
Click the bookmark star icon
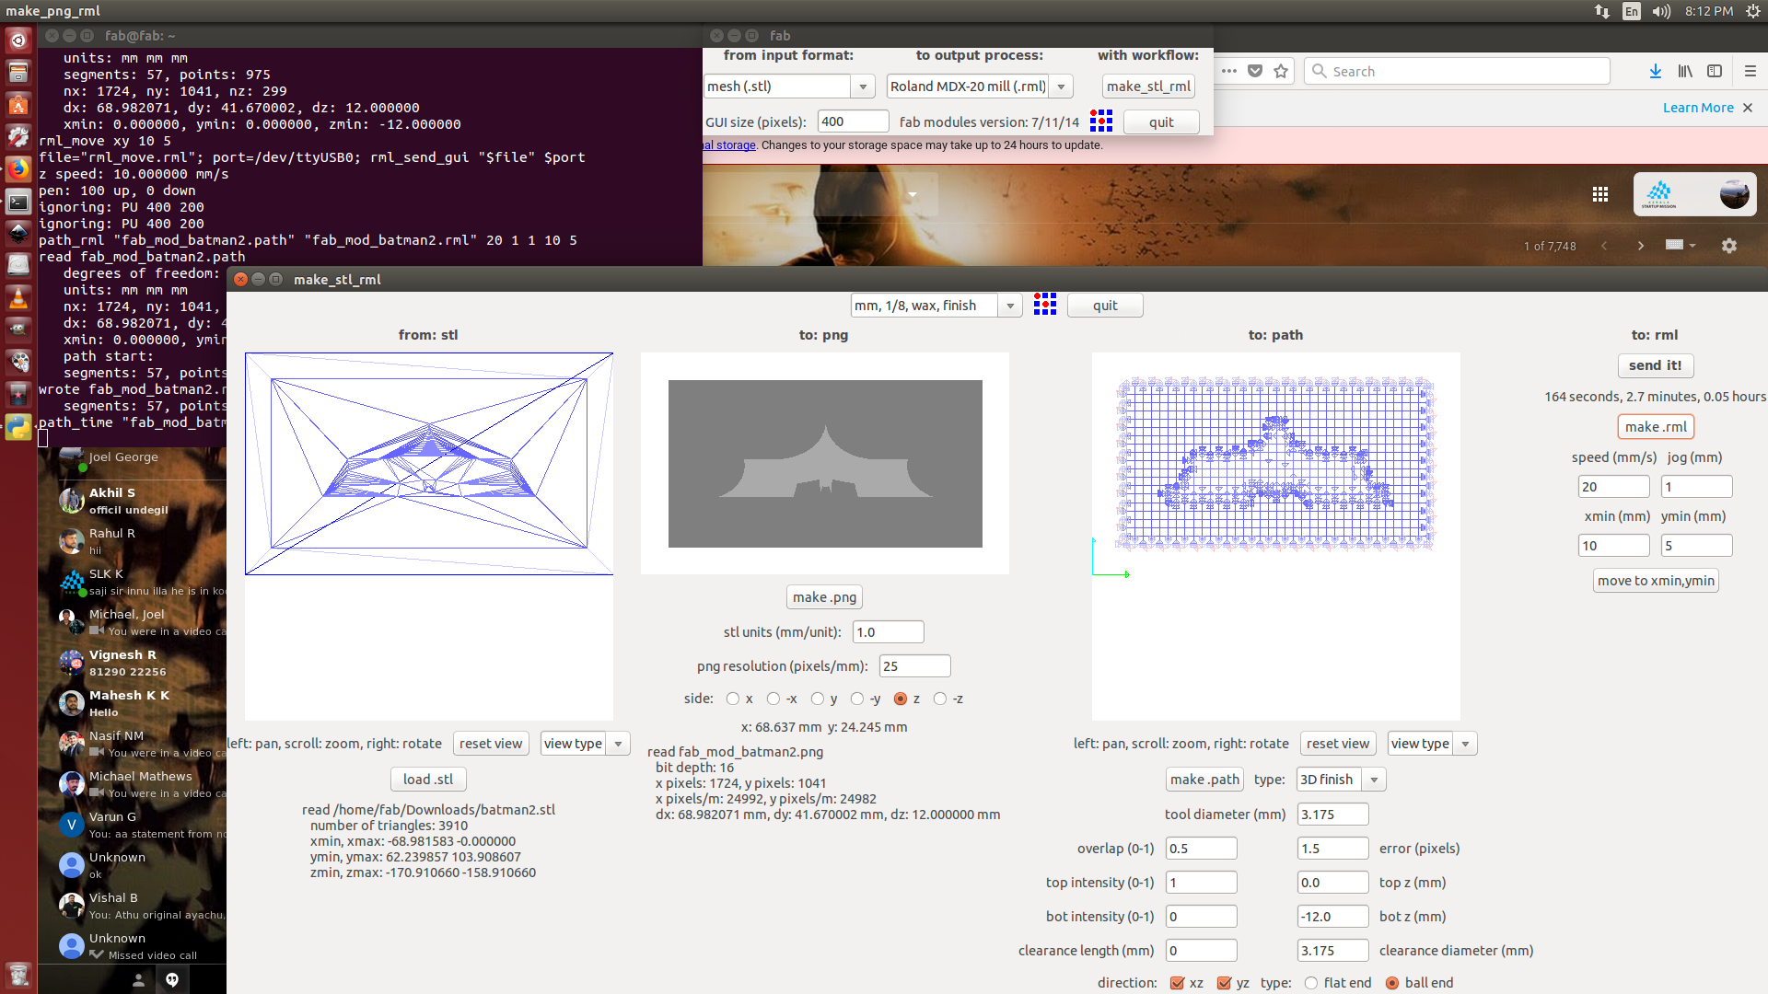click(1280, 71)
